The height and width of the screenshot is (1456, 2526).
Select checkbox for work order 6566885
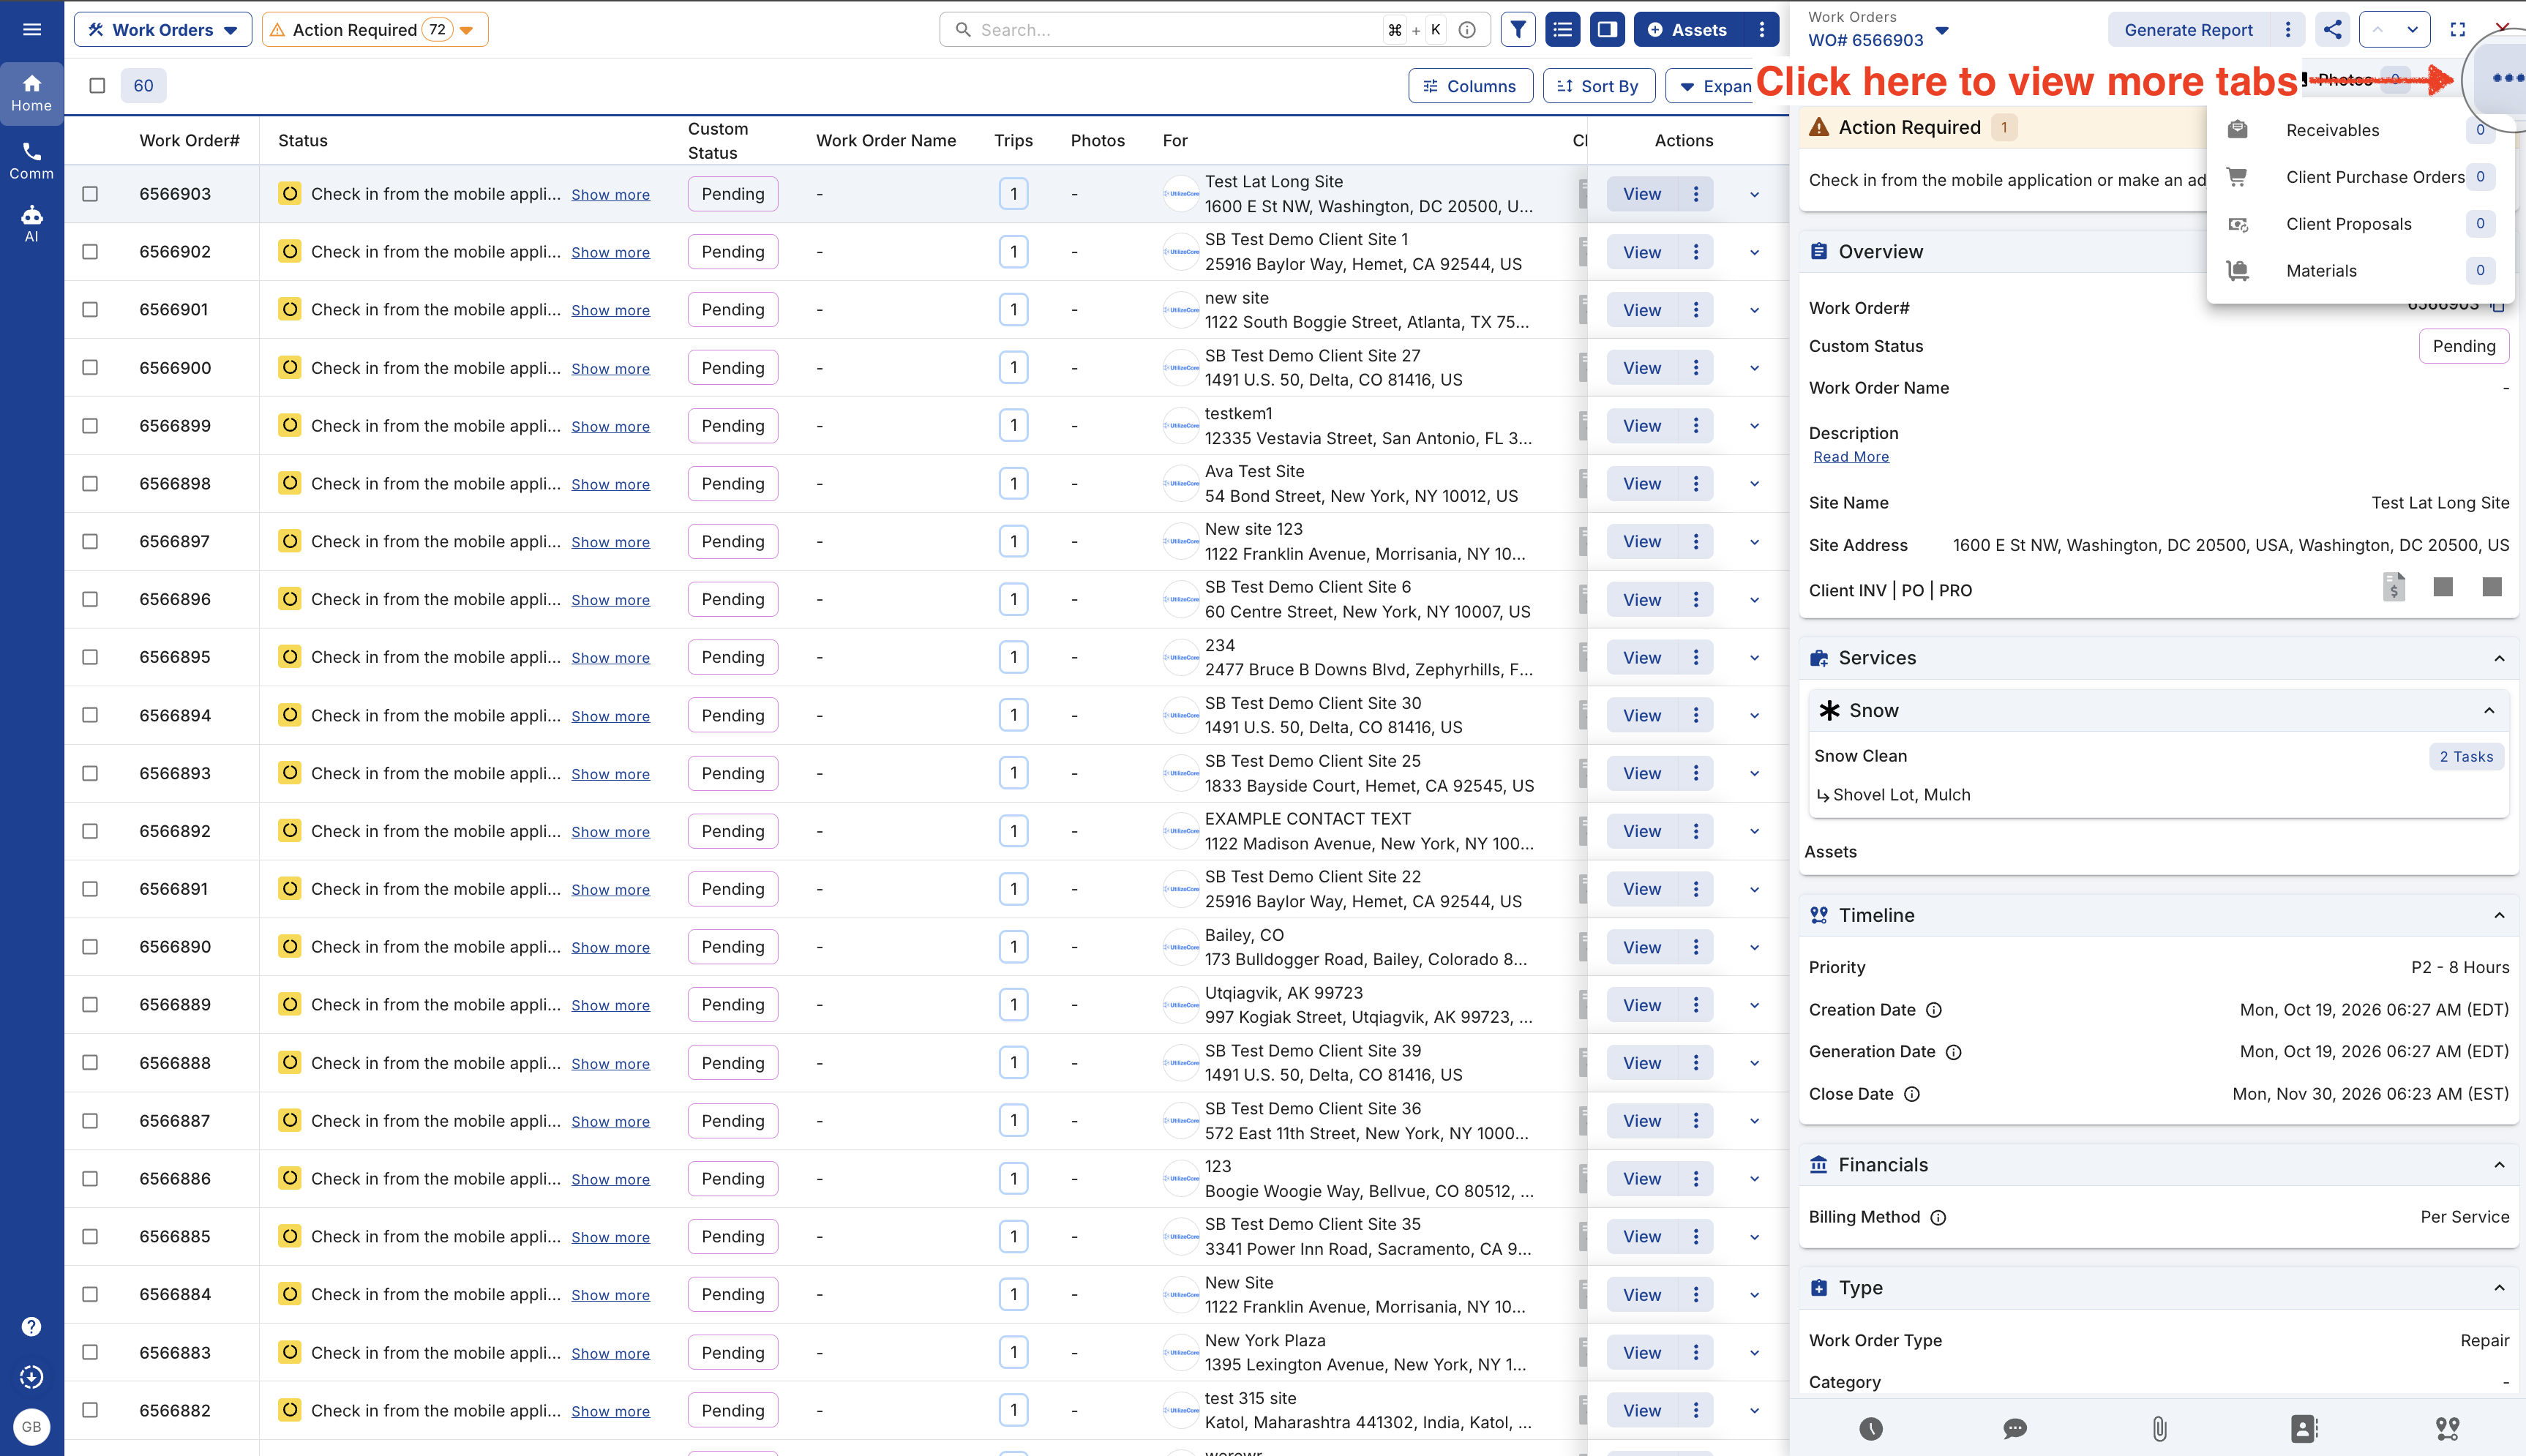click(x=90, y=1236)
